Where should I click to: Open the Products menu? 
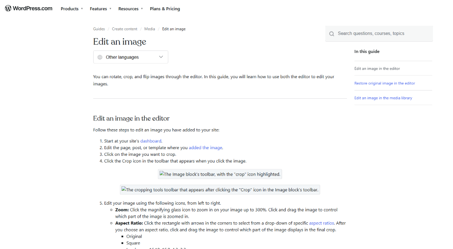[69, 9]
